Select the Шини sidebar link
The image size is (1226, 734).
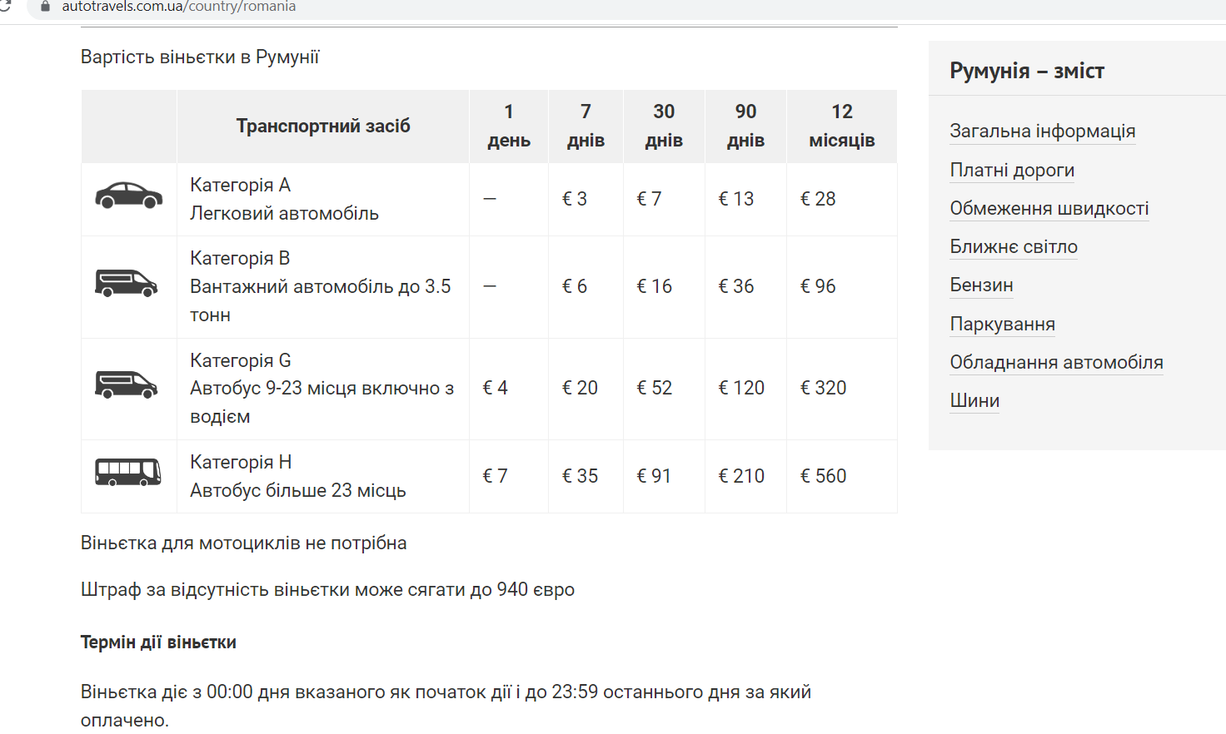974,401
